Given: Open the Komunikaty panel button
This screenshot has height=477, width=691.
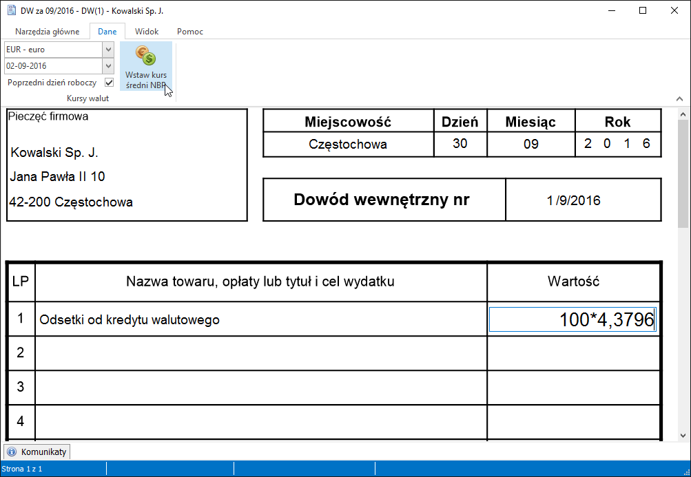Looking at the screenshot, I should 37,452.
